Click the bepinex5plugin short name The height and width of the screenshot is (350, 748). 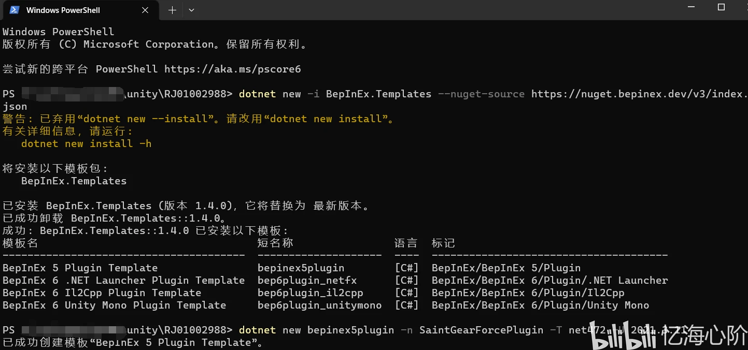tap(301, 268)
